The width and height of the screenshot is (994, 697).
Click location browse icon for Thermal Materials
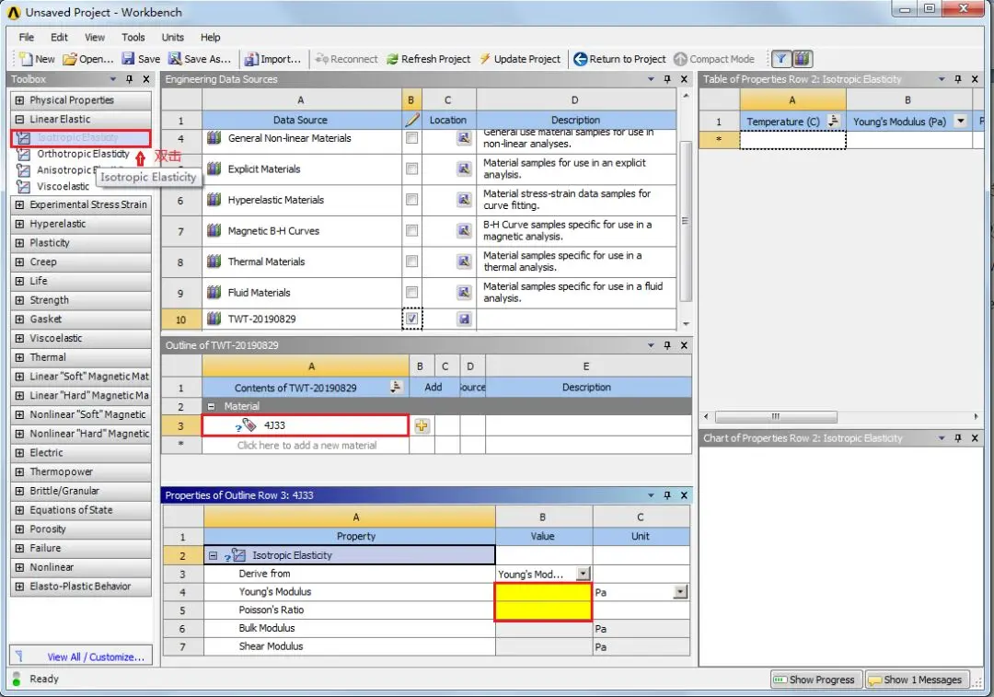[x=464, y=261]
